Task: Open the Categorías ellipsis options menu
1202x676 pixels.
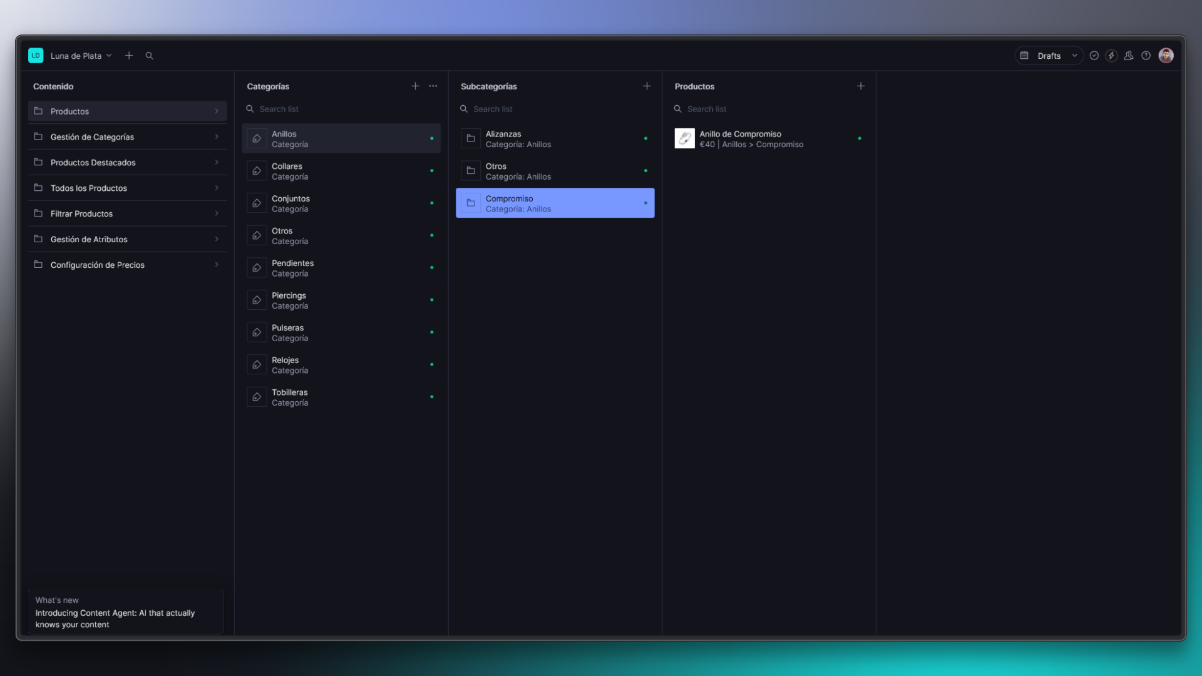Action: 433,86
